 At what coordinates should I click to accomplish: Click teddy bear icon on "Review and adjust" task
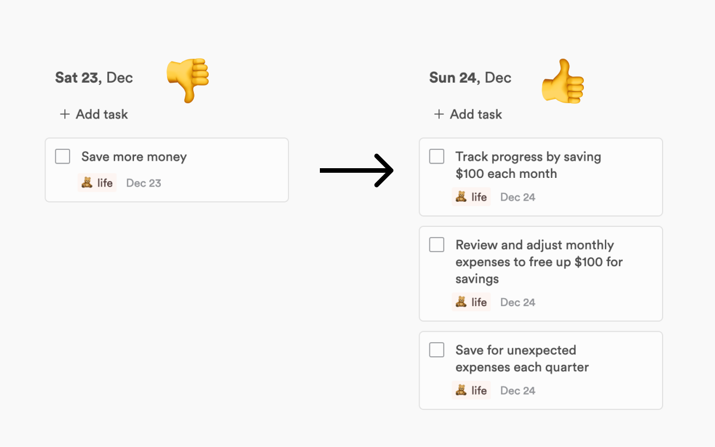461,302
